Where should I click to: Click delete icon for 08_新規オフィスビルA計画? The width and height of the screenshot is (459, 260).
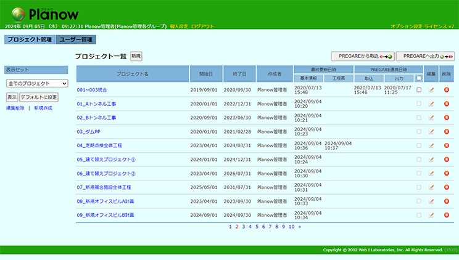click(446, 201)
